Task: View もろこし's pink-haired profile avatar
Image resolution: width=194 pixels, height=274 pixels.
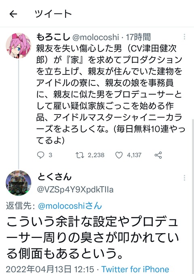Action: [x=19, y=45]
